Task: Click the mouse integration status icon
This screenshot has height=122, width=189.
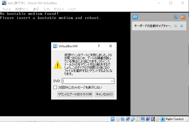Action: [158, 119]
